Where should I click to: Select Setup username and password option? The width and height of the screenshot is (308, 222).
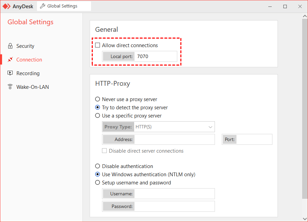[x=98, y=183]
